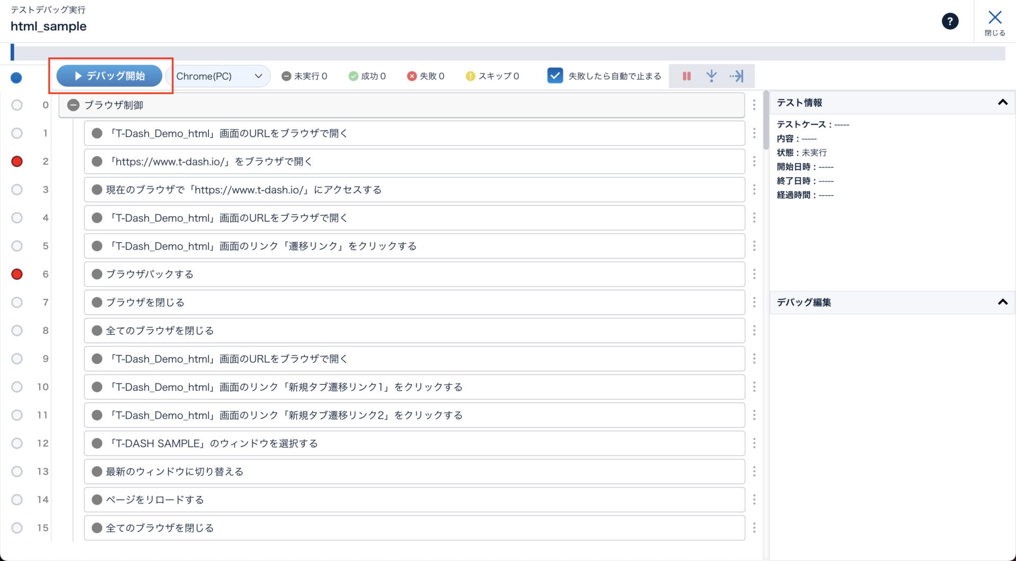Open the Chrome(PC) browser dropdown
This screenshot has width=1016, height=561.
click(x=219, y=76)
